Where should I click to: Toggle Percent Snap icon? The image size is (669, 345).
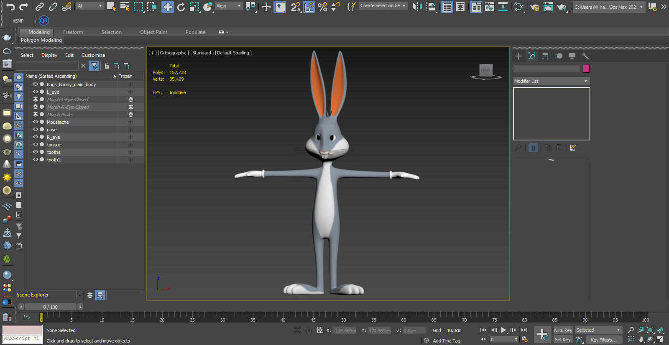pos(322,7)
